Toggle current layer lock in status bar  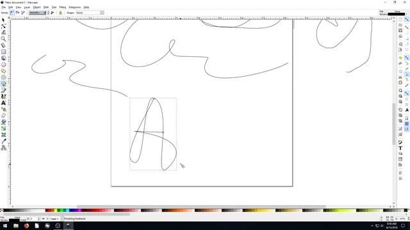click(x=47, y=218)
